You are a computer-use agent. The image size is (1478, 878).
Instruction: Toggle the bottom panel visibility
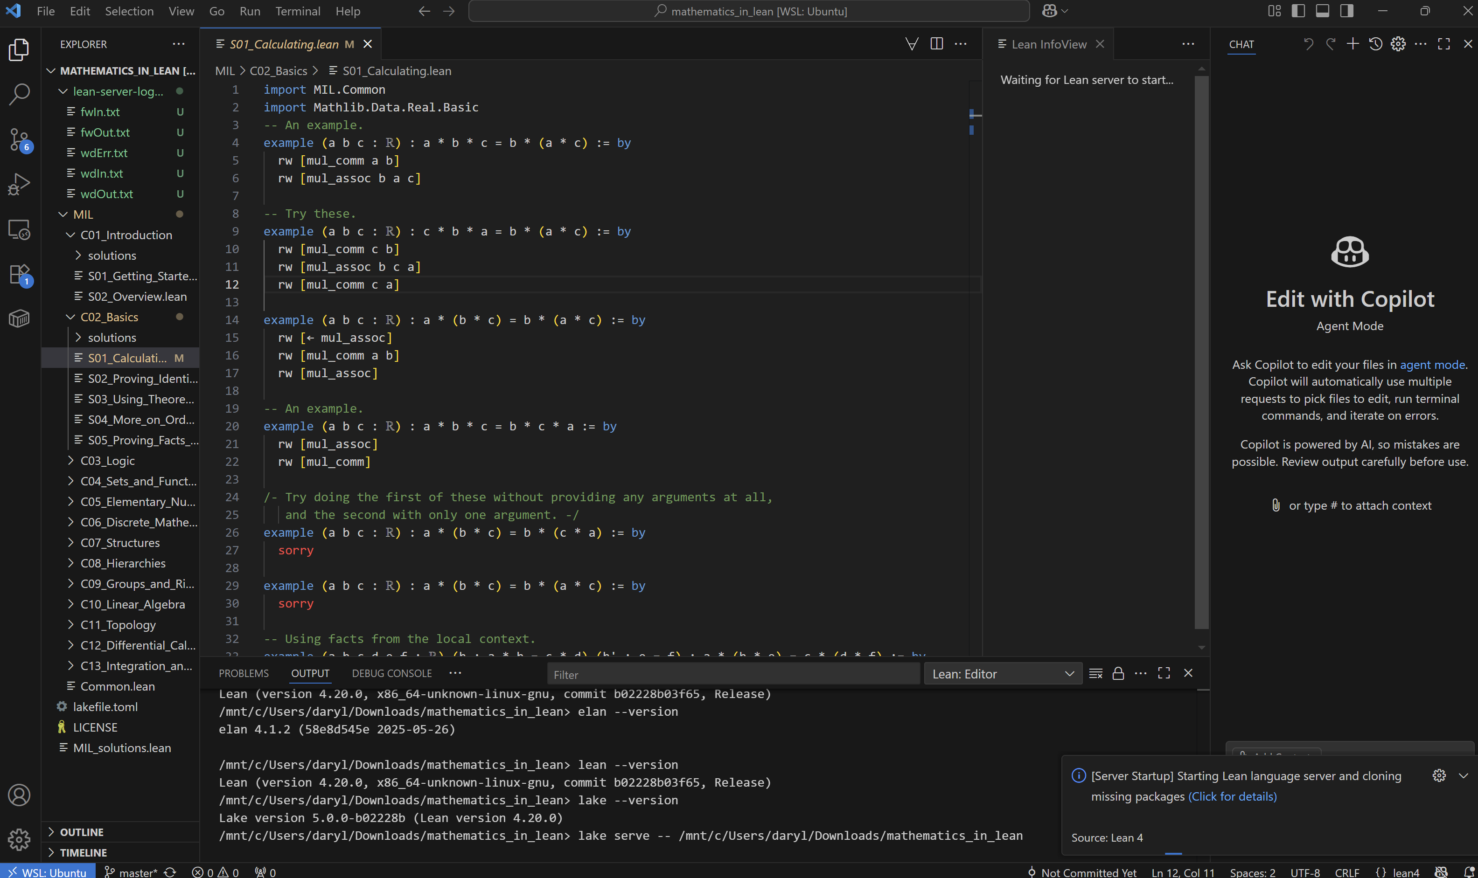(1322, 11)
